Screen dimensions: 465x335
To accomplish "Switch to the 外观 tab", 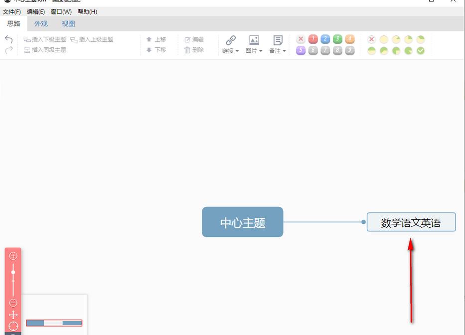I will (40, 23).
